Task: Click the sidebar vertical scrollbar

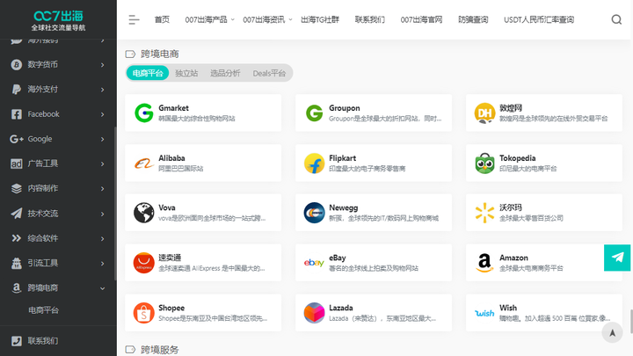Action: point(115,204)
